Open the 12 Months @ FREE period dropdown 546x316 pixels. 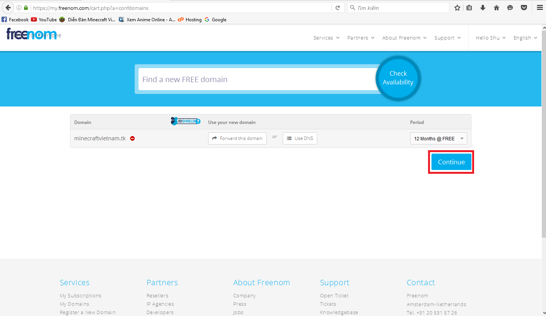click(x=438, y=138)
